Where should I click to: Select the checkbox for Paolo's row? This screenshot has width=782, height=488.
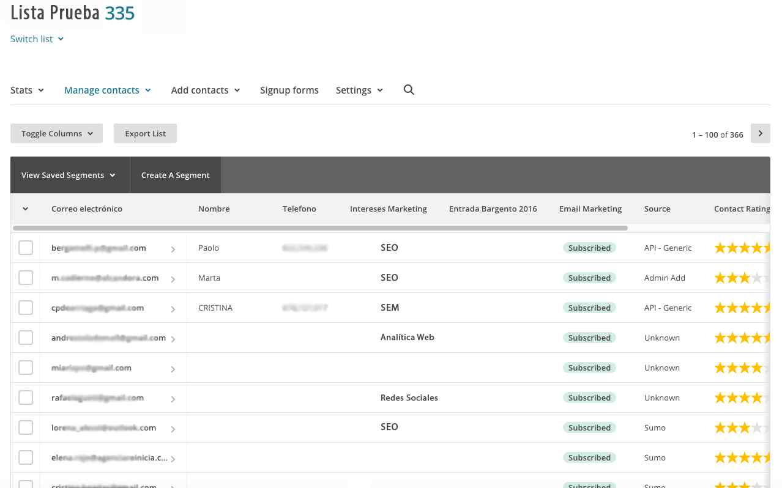(26, 248)
